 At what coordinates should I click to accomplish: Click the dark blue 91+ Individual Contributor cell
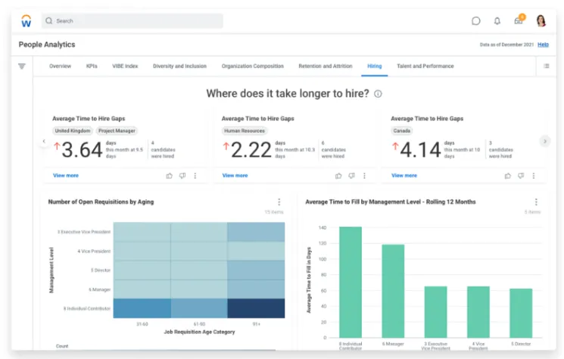256,307
